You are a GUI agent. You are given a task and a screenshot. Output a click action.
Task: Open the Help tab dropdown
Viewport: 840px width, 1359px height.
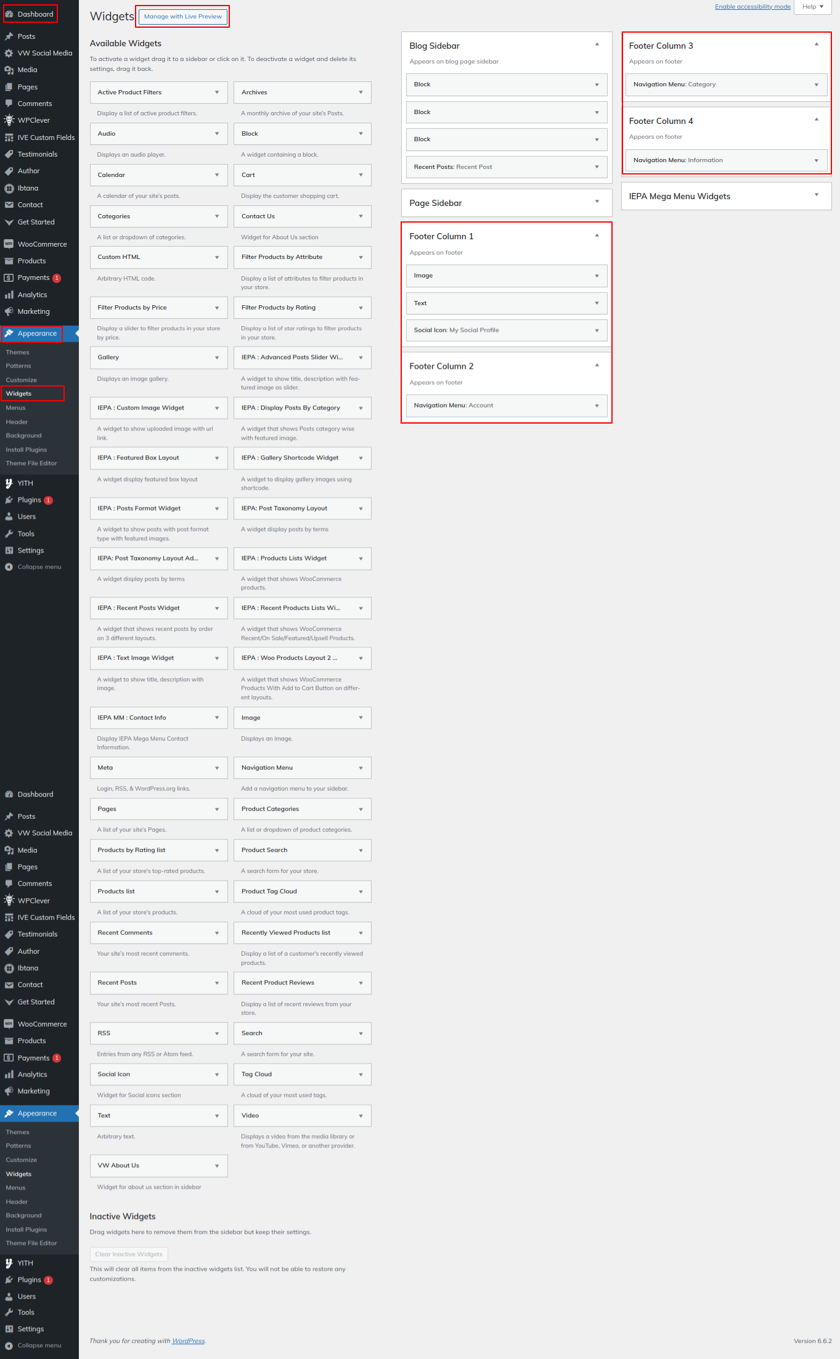coord(812,7)
